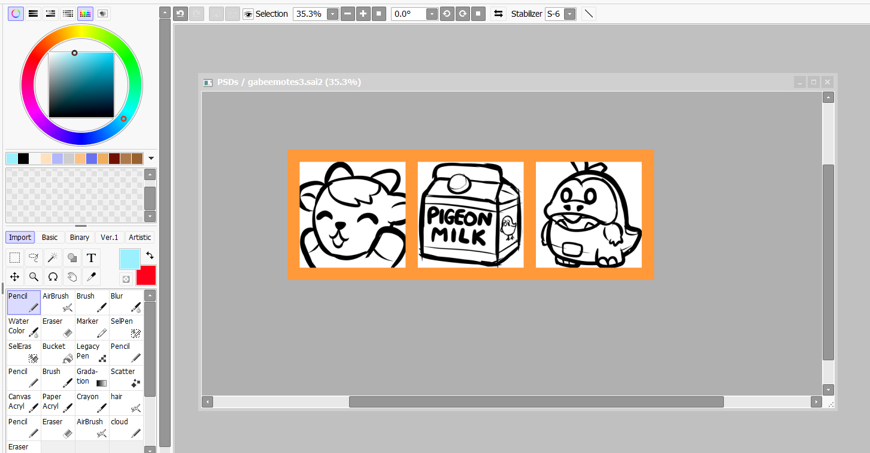This screenshot has height=453, width=870.
Task: Click the zoom in plus button
Action: pos(363,14)
